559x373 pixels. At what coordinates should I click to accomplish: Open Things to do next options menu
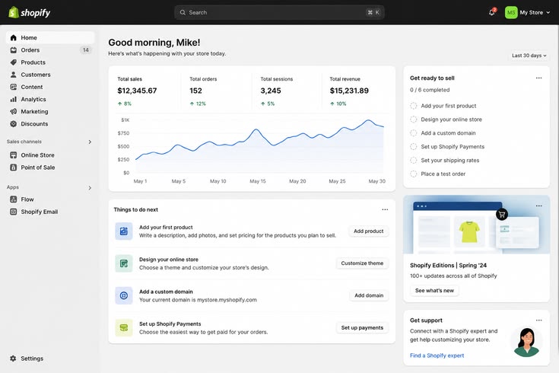coord(385,209)
